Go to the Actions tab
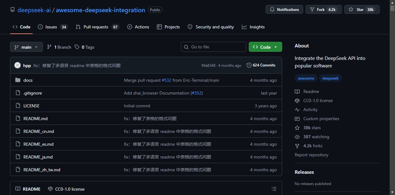 138,27
